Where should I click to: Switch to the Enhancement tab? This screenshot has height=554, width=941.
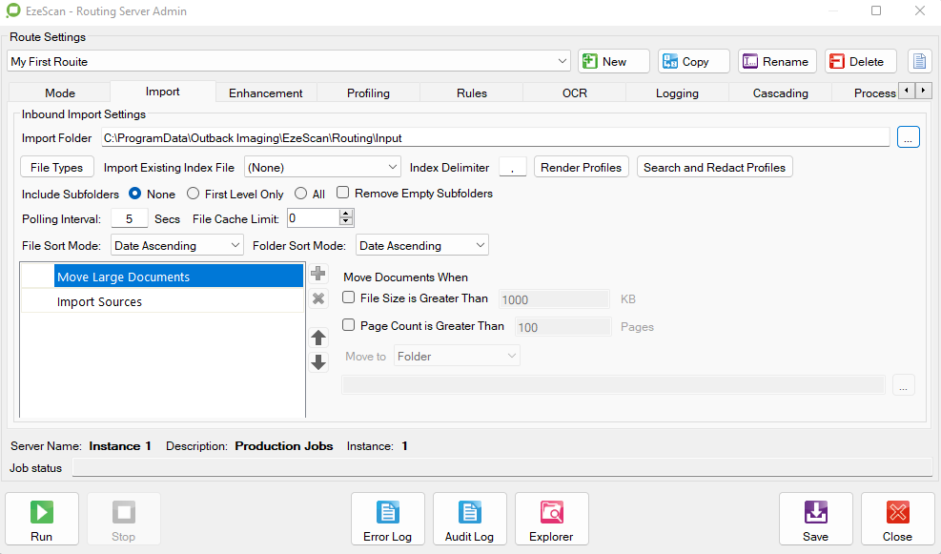[265, 92]
